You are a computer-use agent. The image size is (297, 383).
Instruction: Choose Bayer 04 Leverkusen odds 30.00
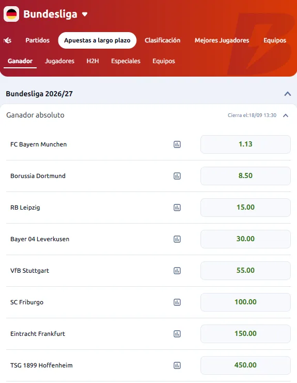[245, 239]
